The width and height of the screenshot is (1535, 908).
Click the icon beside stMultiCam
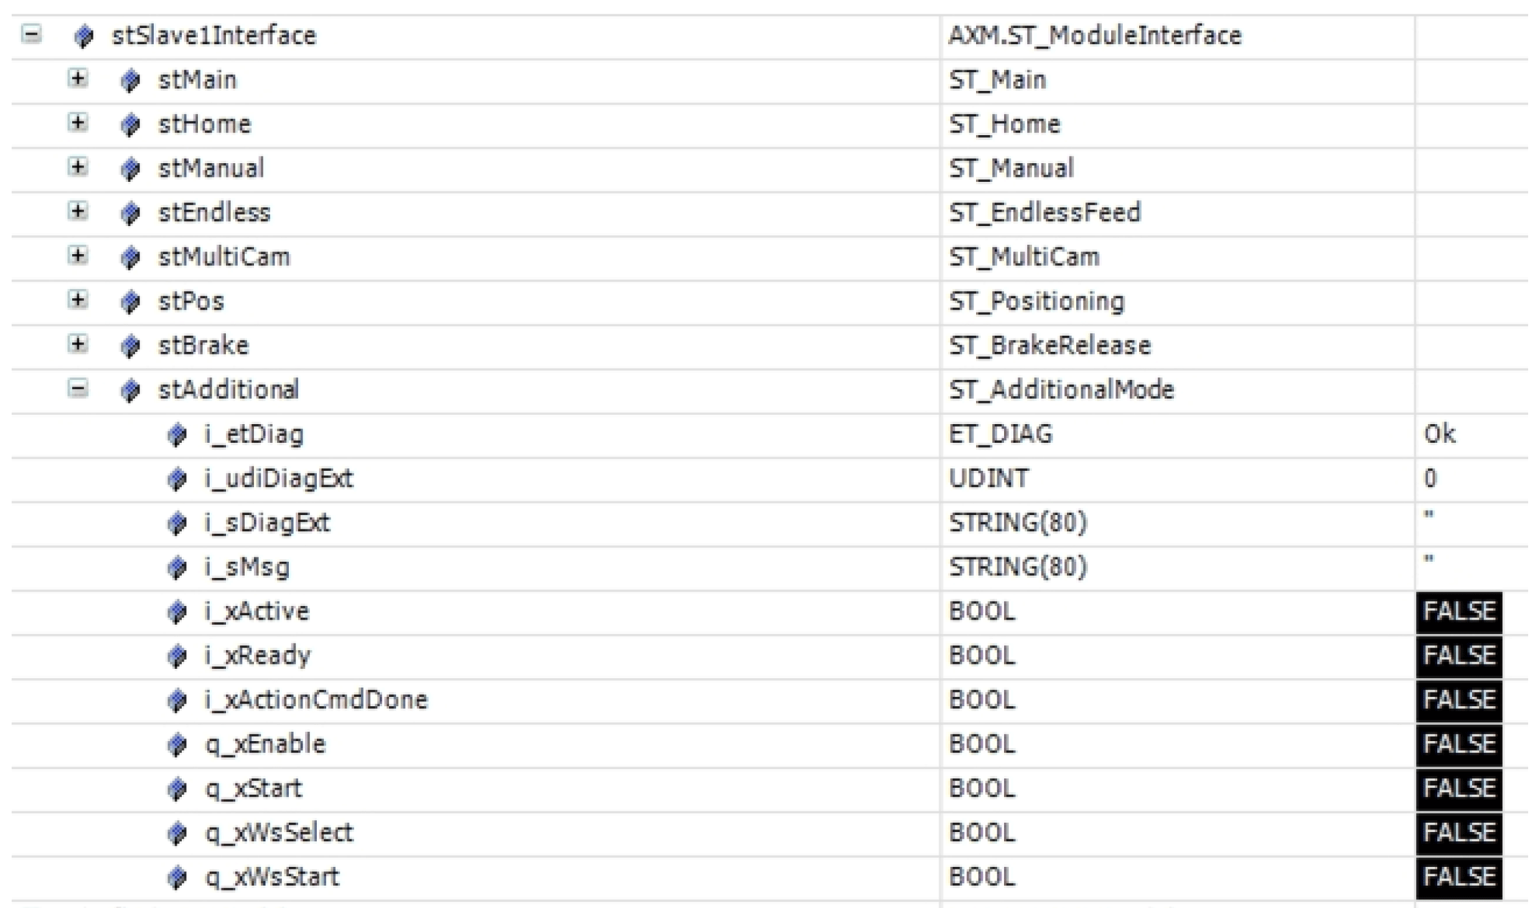tap(130, 257)
